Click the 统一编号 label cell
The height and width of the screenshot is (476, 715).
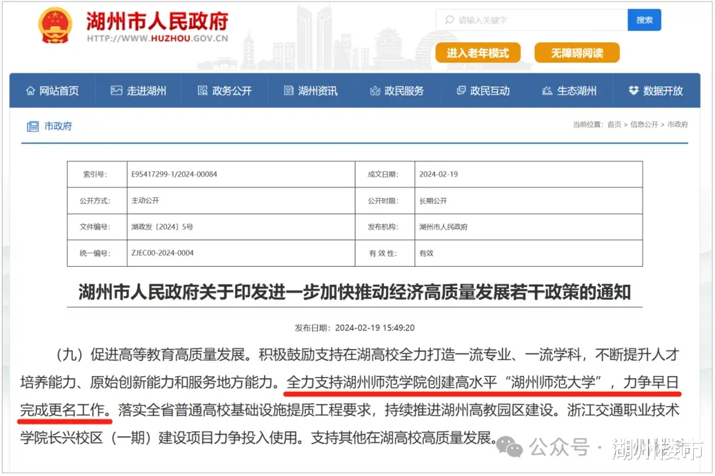(x=97, y=253)
